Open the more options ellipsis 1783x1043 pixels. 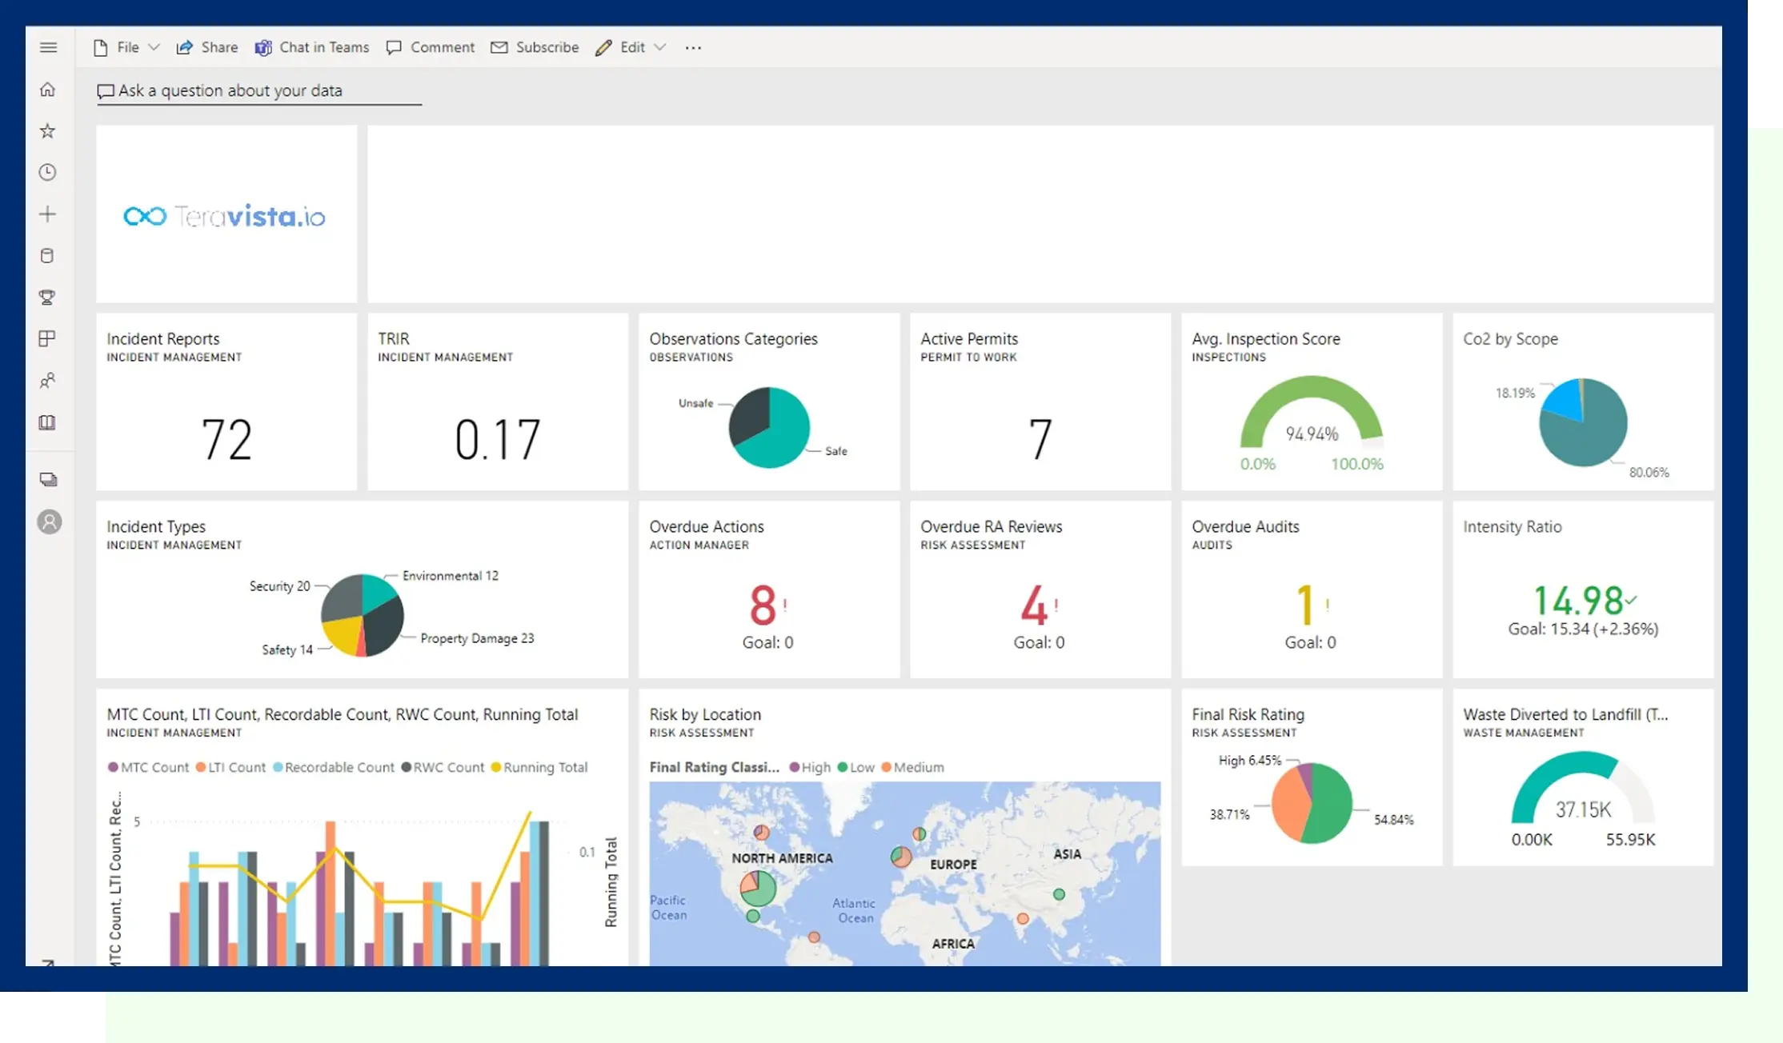[693, 47]
